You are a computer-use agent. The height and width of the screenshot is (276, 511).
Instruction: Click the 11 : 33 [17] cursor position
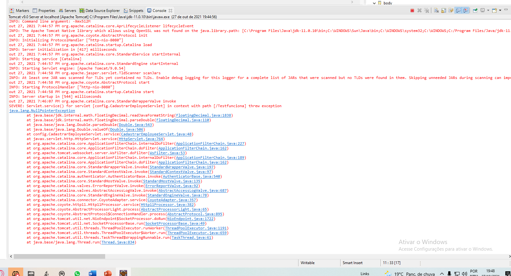pos(392,263)
